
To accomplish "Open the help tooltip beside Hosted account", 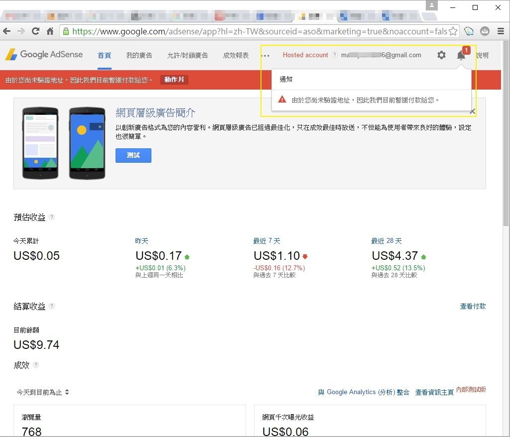I will click(334, 55).
